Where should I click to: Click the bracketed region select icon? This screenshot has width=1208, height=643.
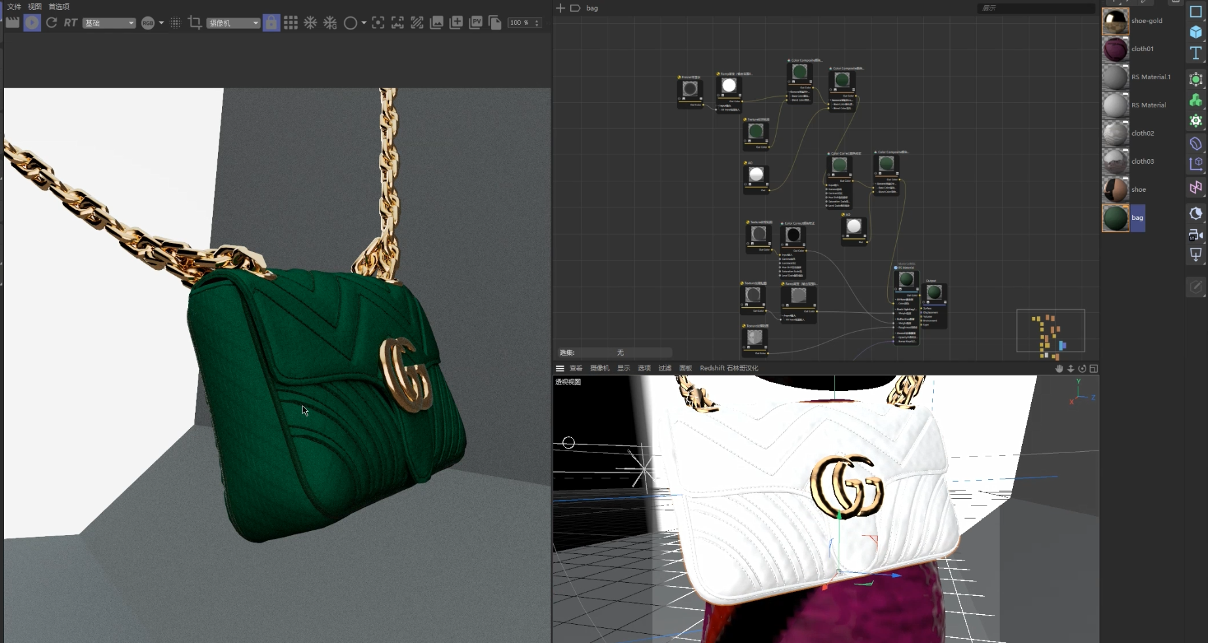point(397,23)
